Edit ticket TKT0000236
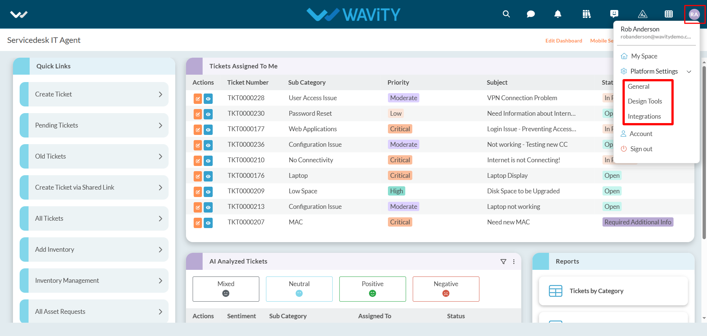Viewport: 707px width, 336px height. click(x=198, y=145)
